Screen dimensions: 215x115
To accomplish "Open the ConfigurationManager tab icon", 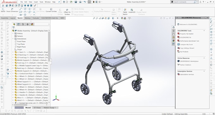I will tap(23, 24).
